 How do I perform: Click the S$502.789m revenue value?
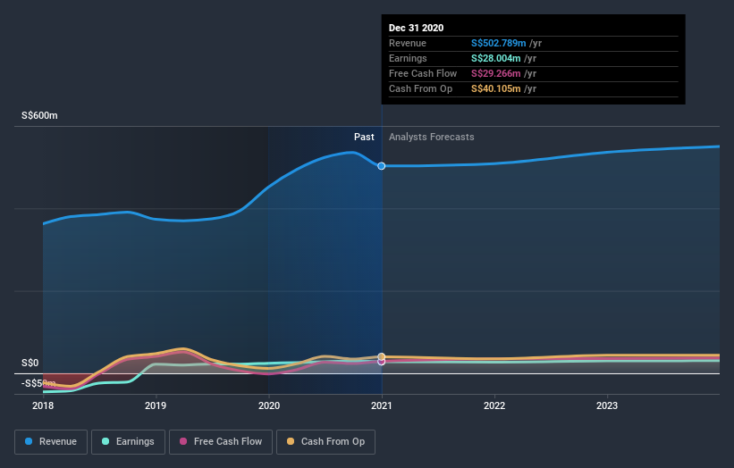point(499,43)
